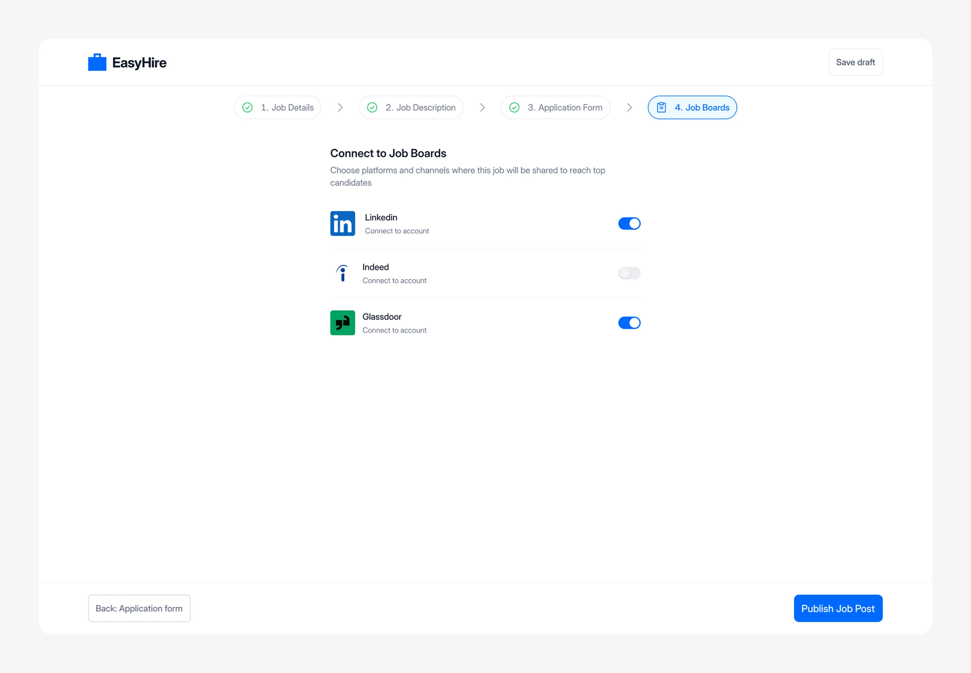
Task: Go to step 2. Job Description
Action: 411,108
